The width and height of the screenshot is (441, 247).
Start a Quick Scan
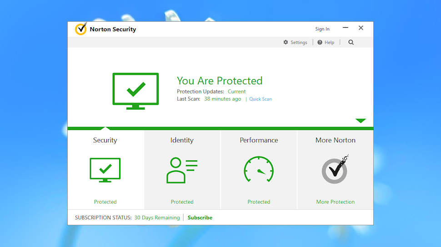[261, 99]
